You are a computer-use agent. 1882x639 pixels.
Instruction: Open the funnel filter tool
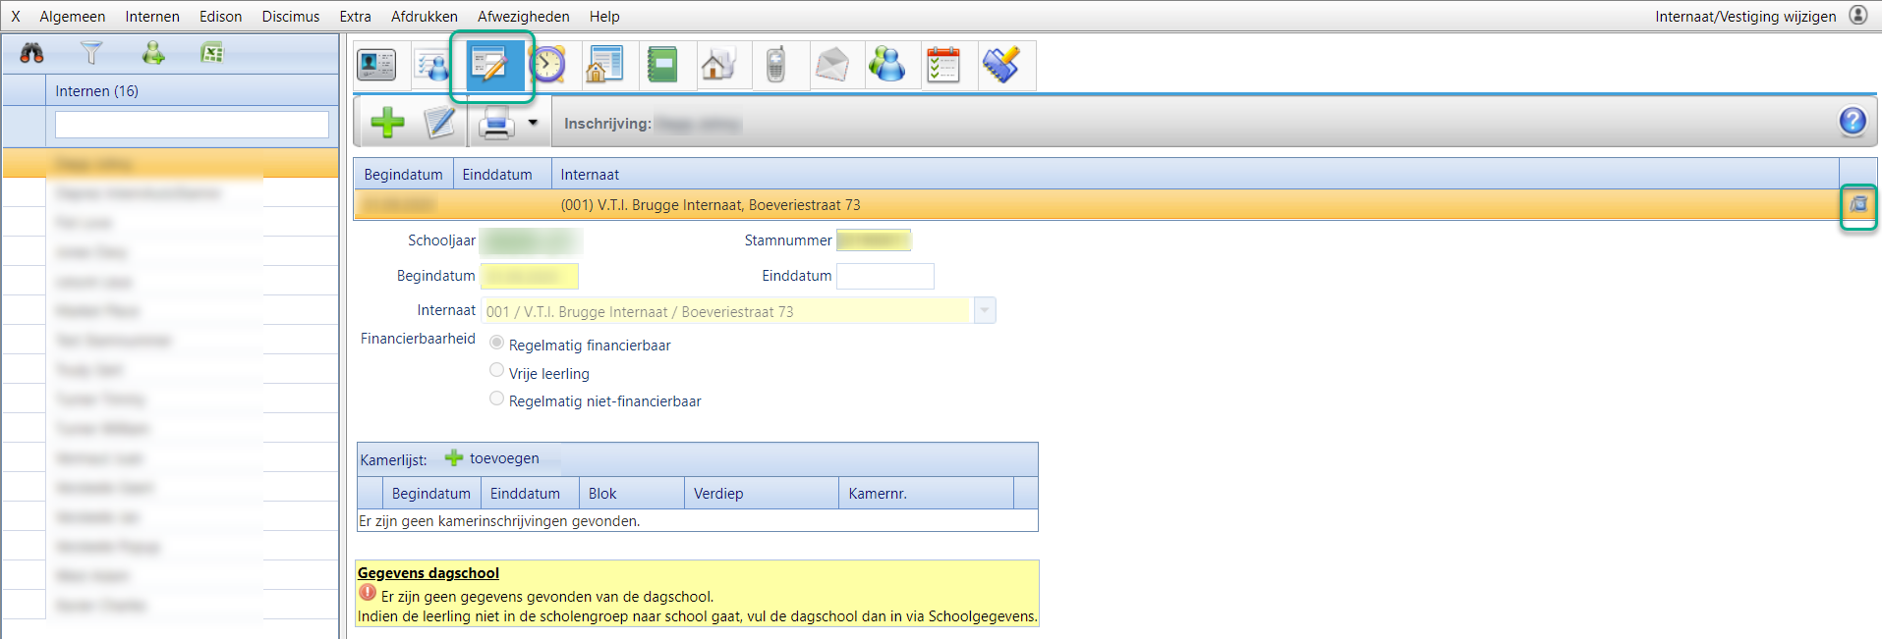click(x=91, y=53)
